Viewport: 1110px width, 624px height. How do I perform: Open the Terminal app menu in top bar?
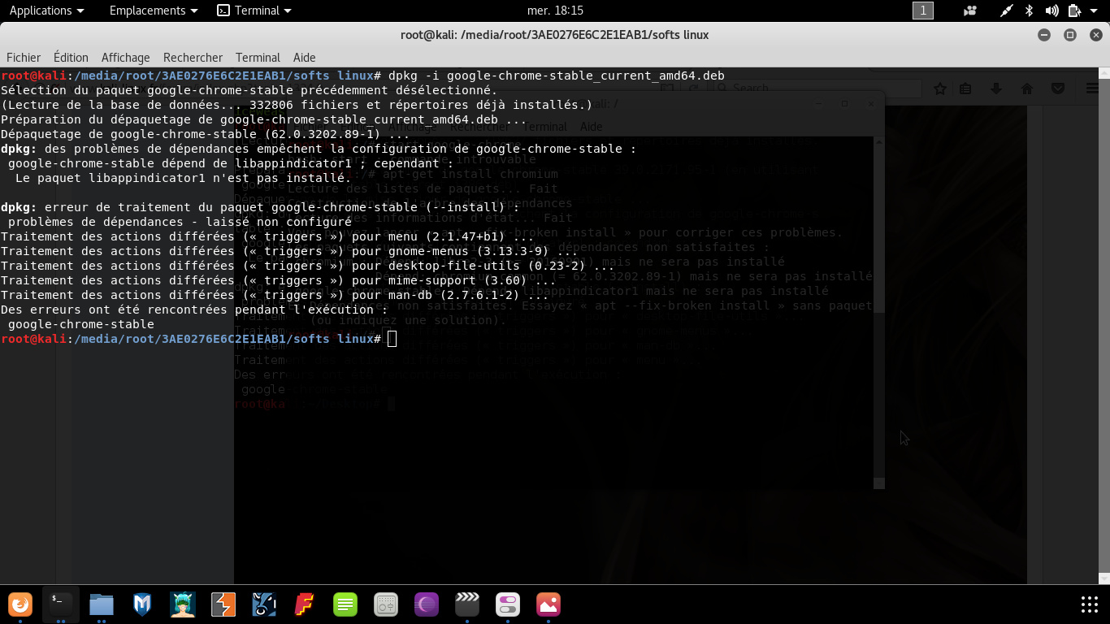pos(254,11)
